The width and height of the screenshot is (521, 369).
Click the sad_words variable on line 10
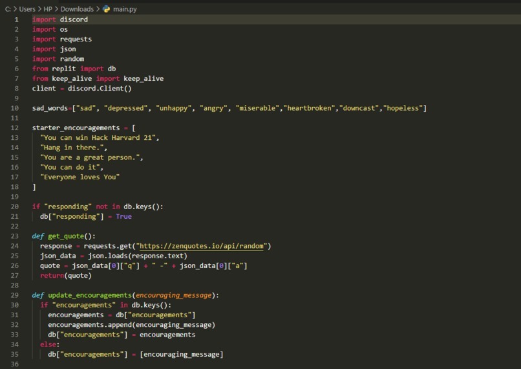click(50, 108)
